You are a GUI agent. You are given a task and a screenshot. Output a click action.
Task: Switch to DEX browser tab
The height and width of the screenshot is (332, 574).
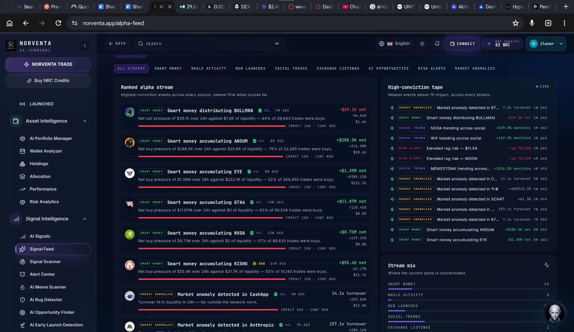(x=243, y=6)
